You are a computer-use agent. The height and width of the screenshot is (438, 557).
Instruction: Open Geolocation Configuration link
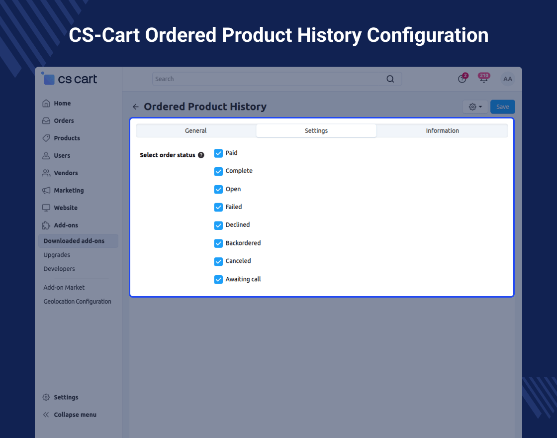[78, 302]
